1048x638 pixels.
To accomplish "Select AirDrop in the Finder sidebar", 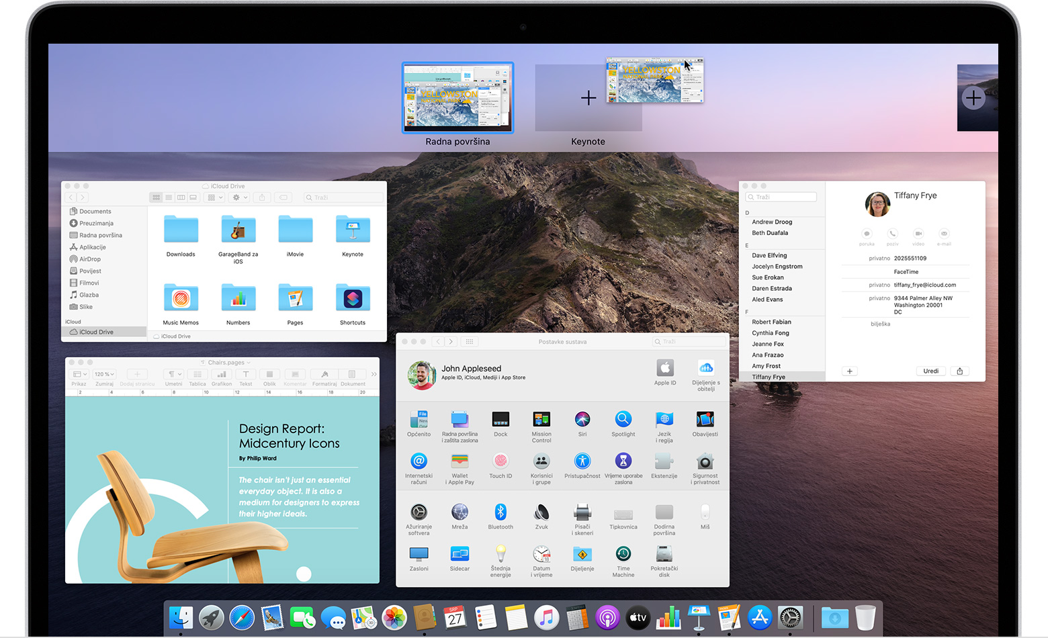I will (x=89, y=259).
